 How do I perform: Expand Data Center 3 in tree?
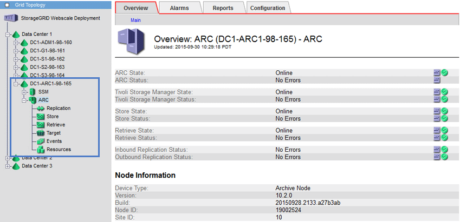click(x=8, y=166)
